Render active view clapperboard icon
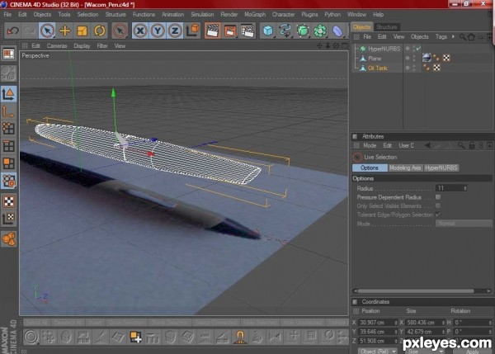495x354 pixels. click(x=213, y=31)
